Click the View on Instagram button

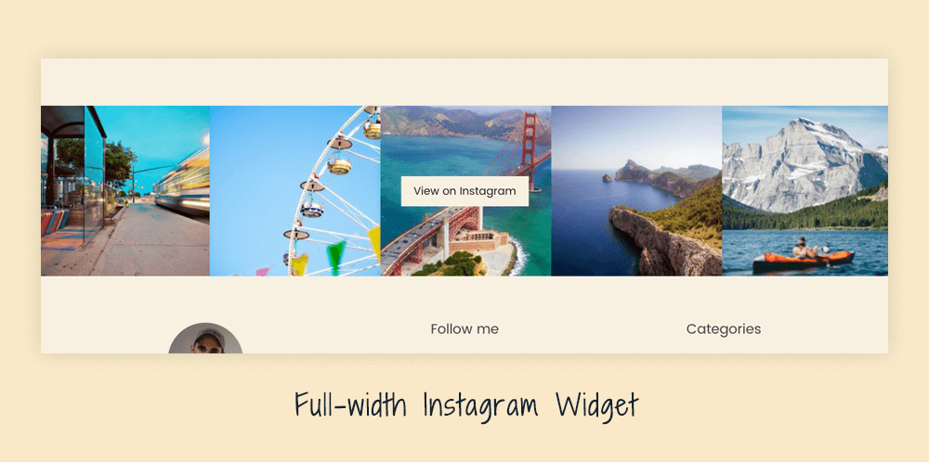coord(464,191)
